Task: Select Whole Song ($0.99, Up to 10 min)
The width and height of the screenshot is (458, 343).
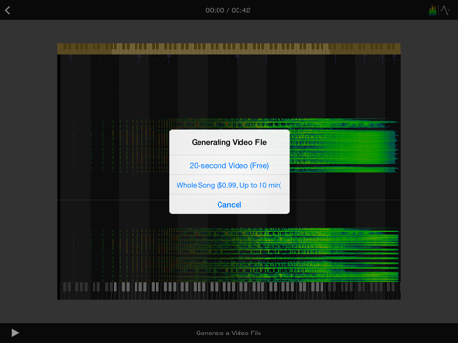Action: point(229,185)
